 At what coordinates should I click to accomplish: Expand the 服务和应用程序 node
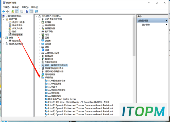click(x=3, y=44)
